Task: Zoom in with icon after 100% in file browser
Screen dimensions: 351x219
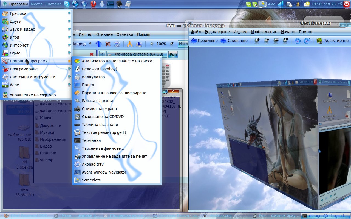Action: tap(172, 44)
